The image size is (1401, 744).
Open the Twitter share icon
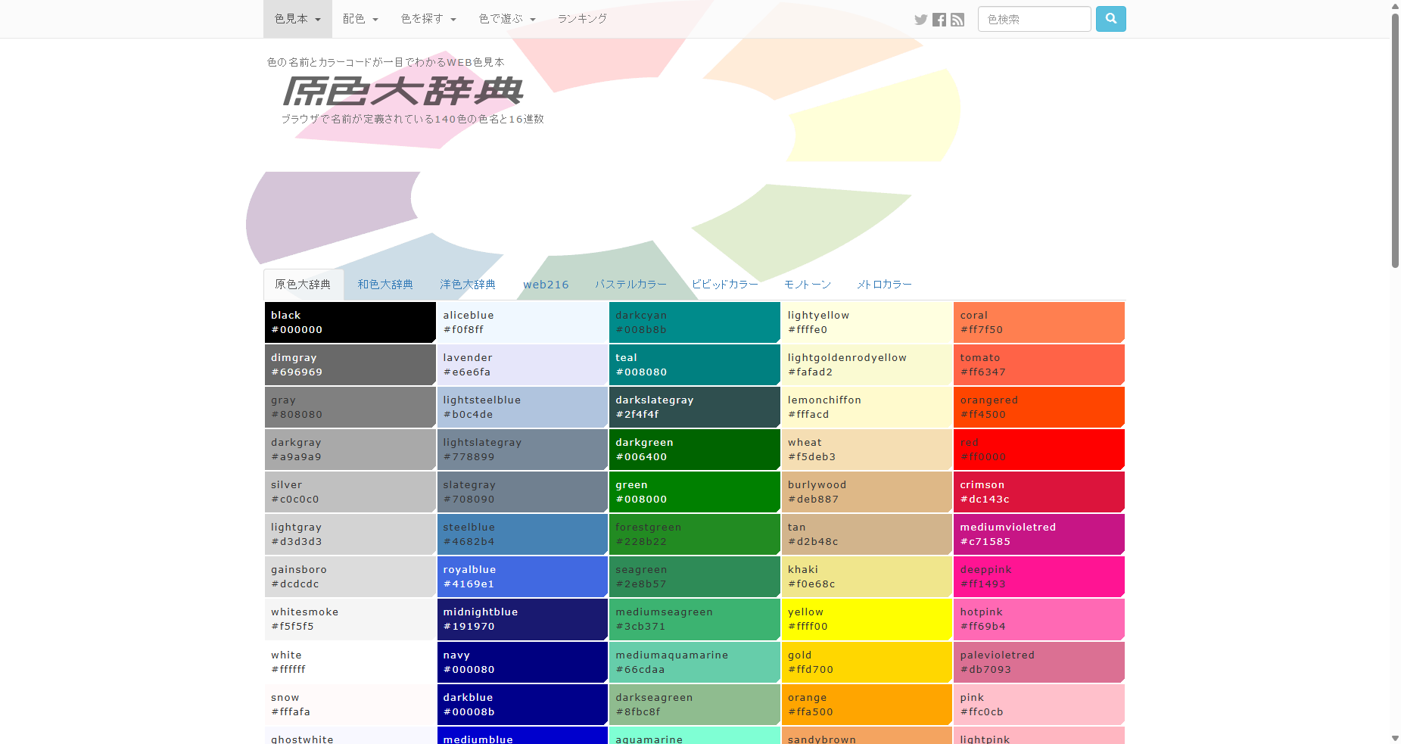point(920,20)
